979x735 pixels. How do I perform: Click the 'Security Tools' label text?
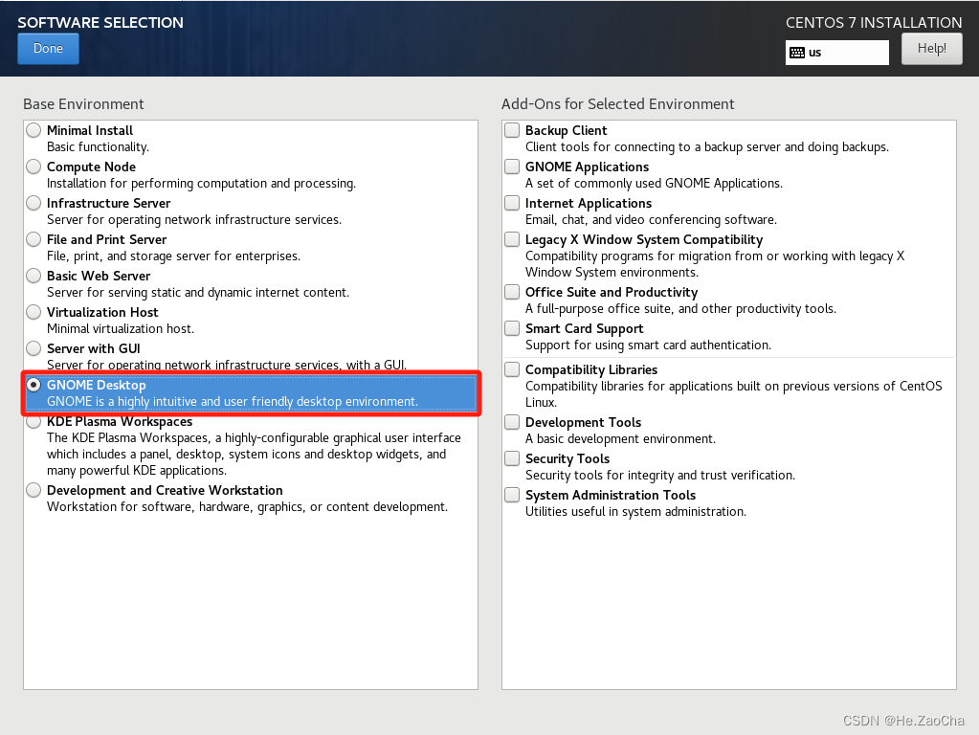click(567, 459)
